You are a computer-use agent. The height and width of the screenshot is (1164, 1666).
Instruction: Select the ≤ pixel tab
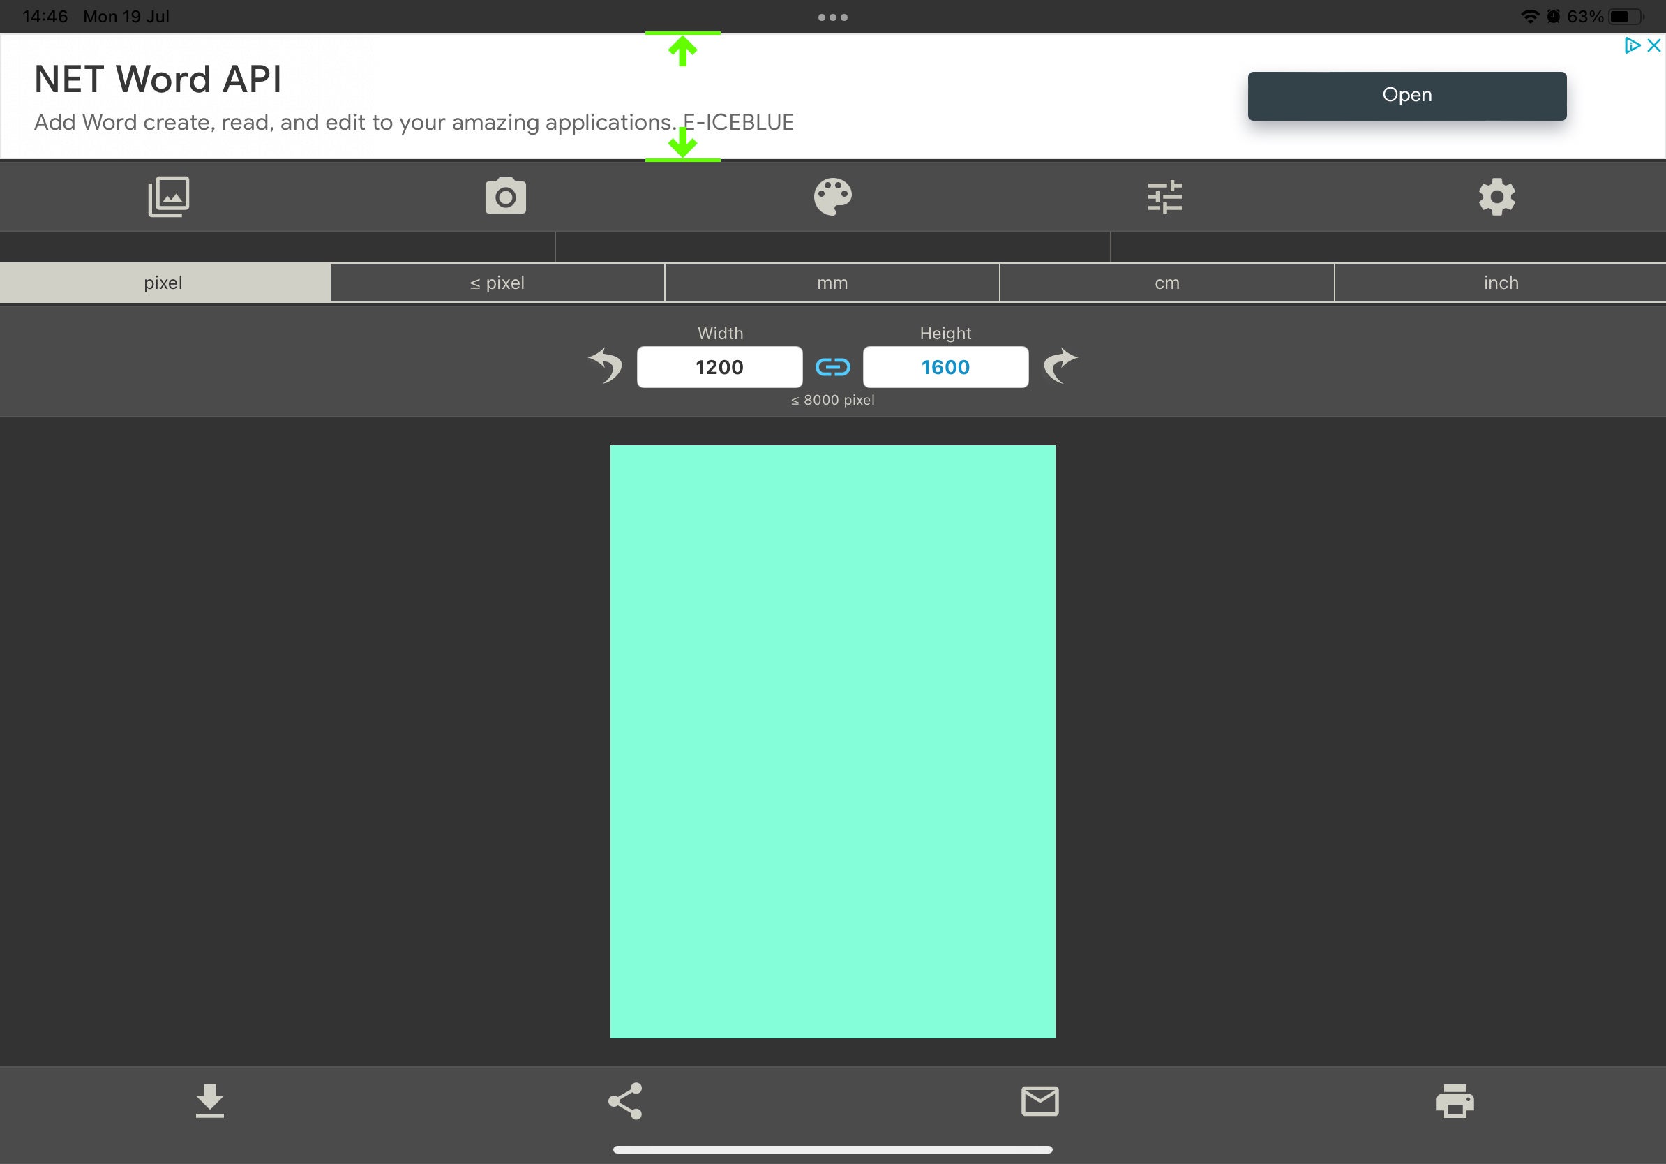(x=497, y=283)
